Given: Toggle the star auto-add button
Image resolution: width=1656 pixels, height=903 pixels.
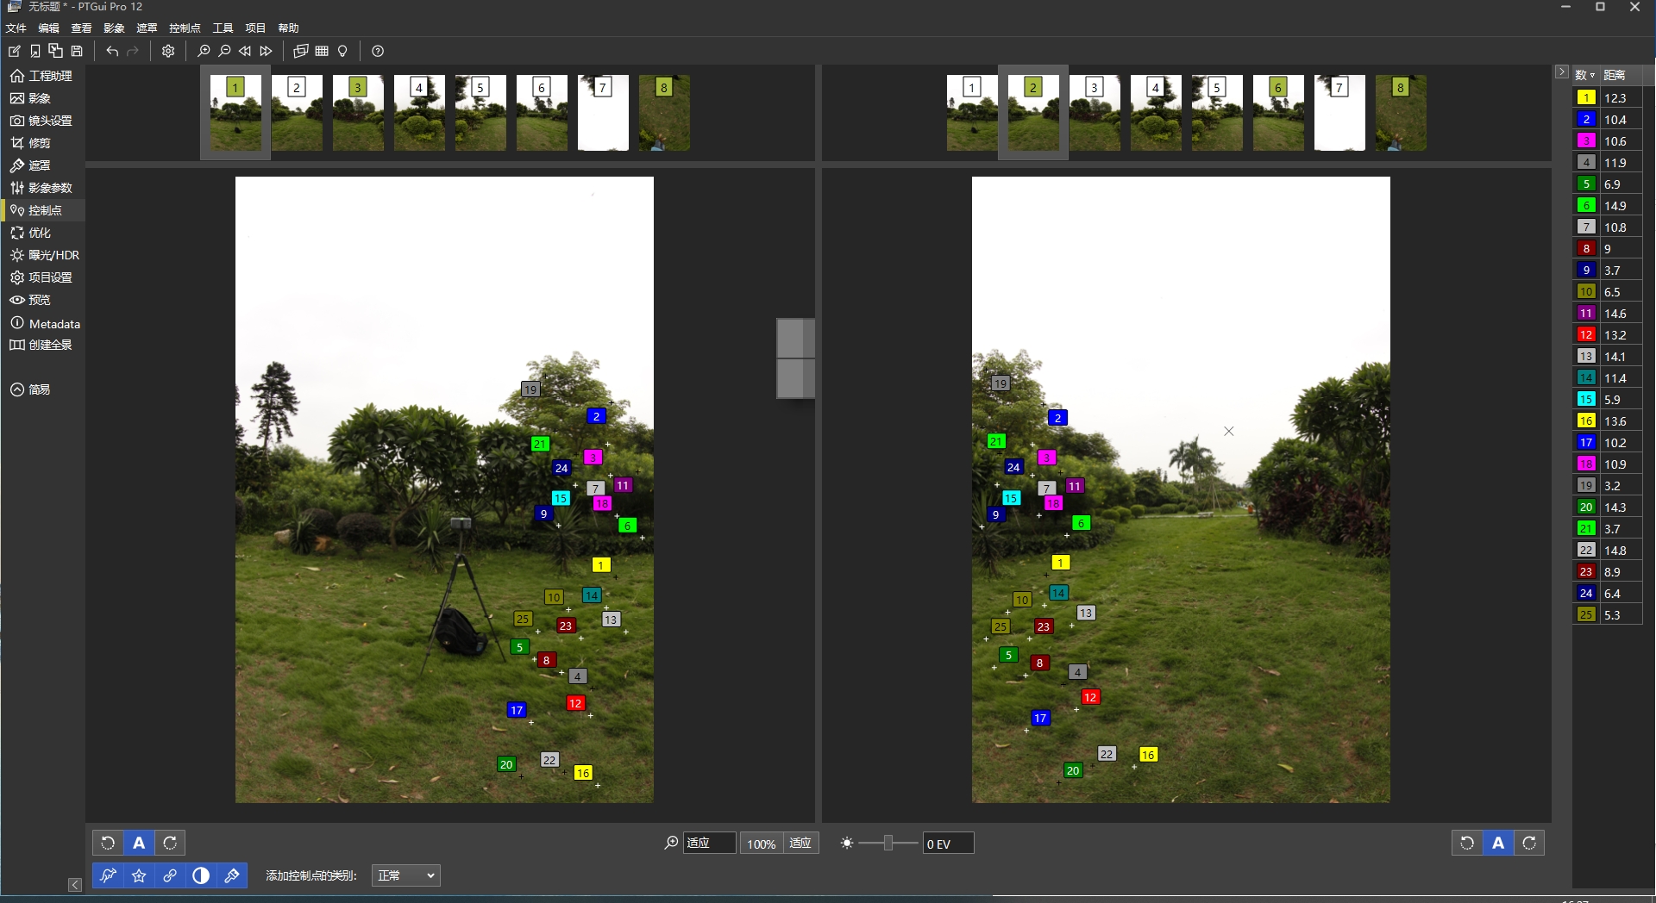Looking at the screenshot, I should point(139,875).
